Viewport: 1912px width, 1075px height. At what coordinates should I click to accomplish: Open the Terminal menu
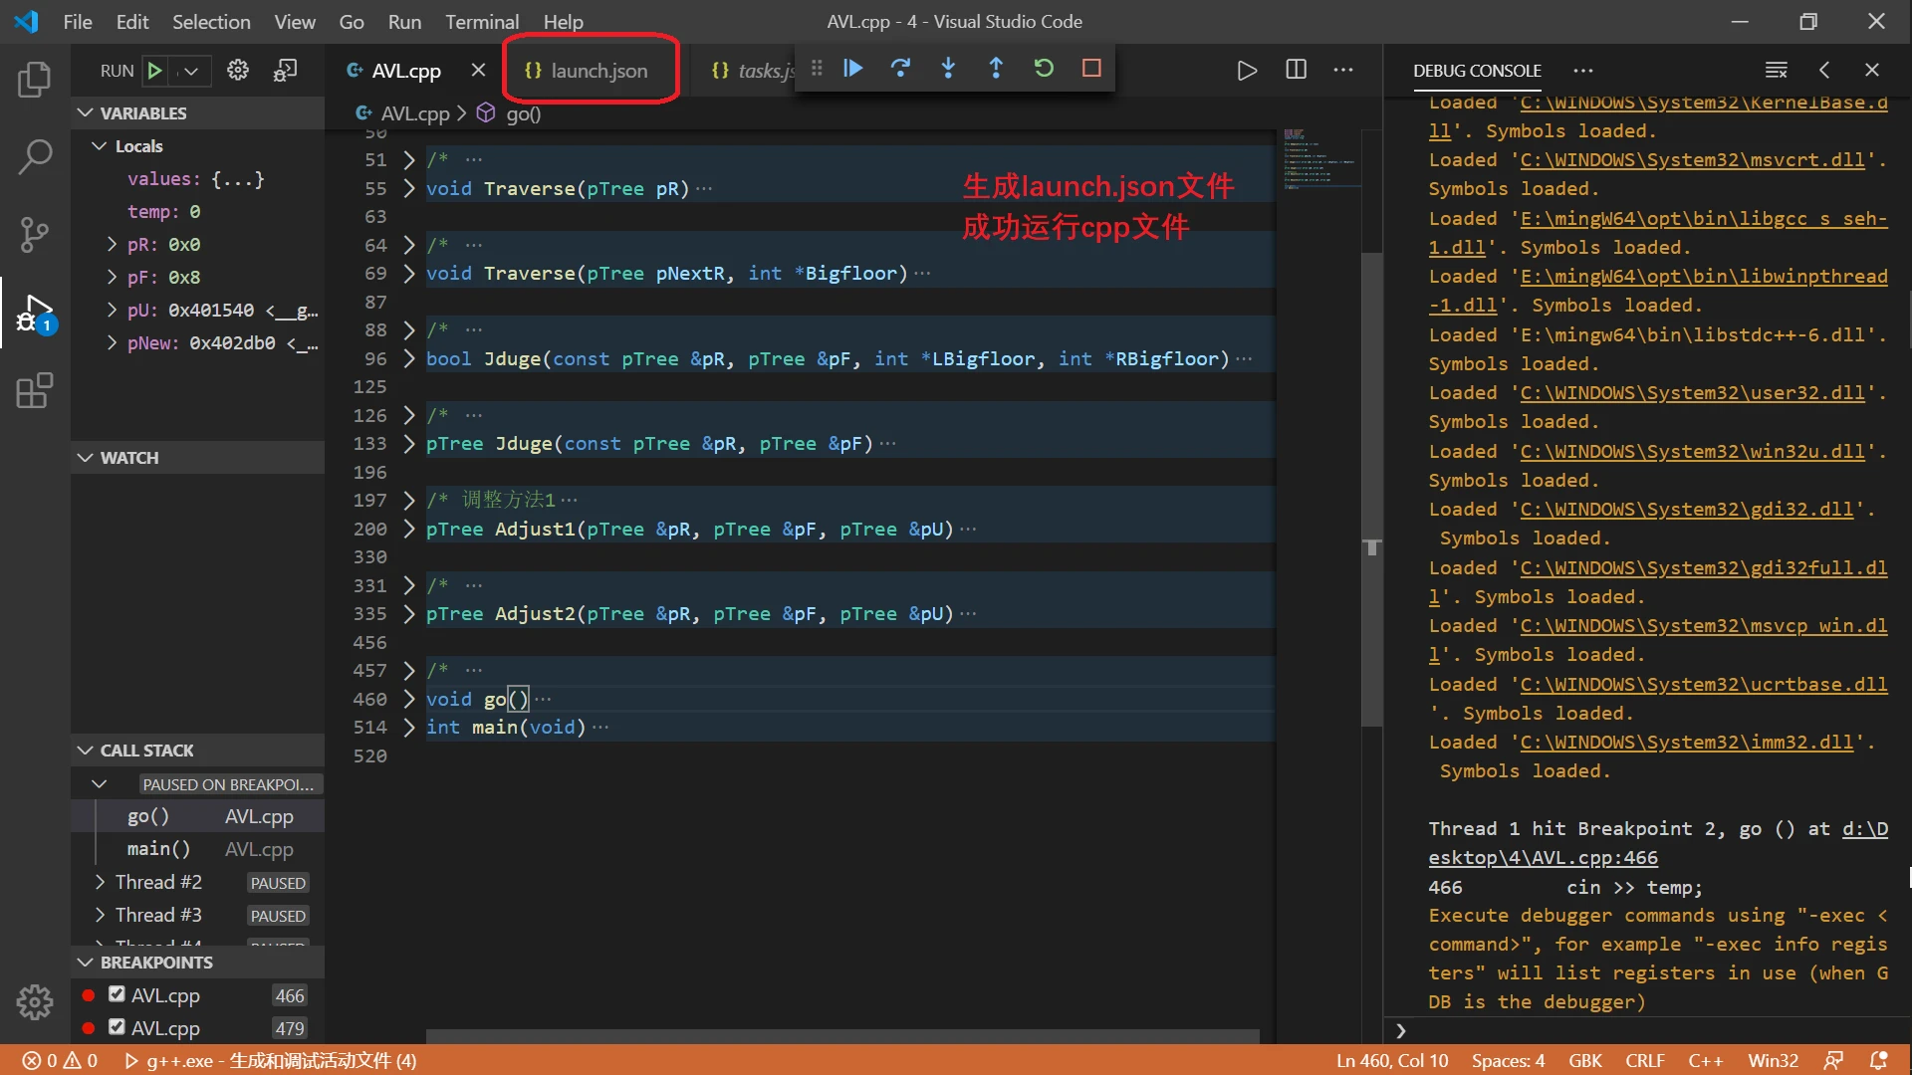(x=481, y=22)
